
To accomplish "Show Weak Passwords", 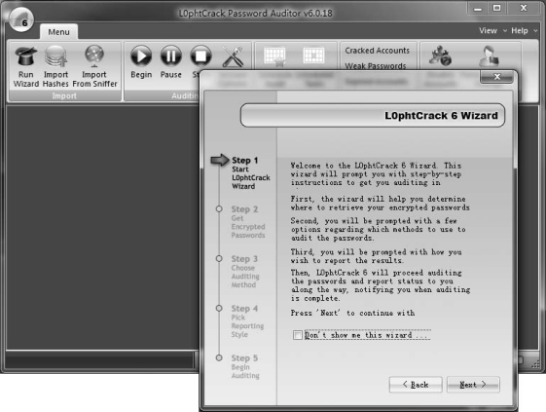I will [x=376, y=66].
